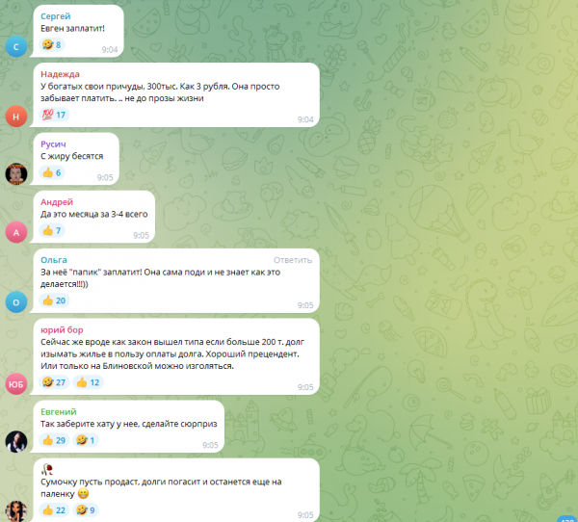This screenshot has height=522, width=578.
Task: Toggle thumbs-up reaction with count 20 on Ольга's message
Action: [54, 300]
